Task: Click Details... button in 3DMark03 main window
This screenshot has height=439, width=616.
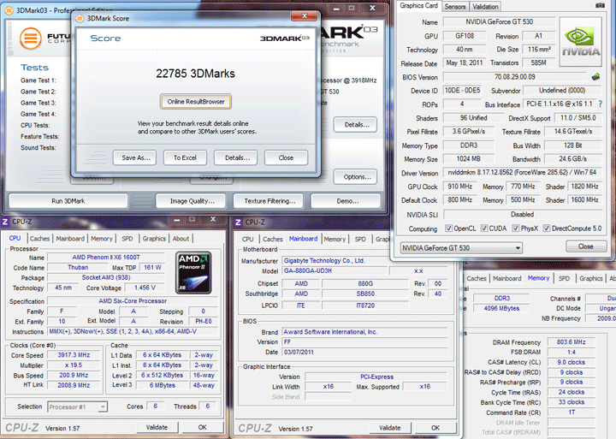Action: 357,125
